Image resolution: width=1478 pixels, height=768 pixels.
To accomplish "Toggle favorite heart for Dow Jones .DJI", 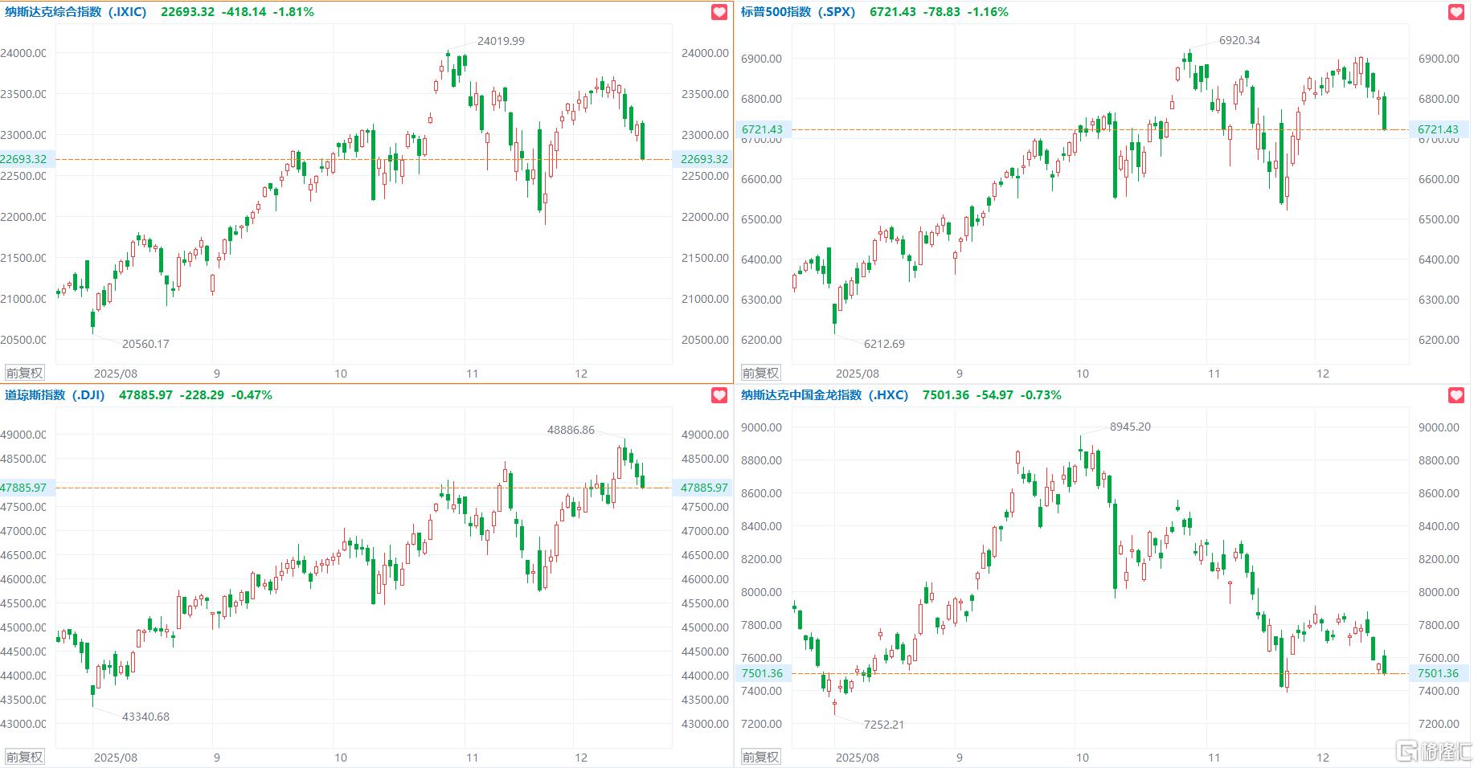I will click(719, 395).
